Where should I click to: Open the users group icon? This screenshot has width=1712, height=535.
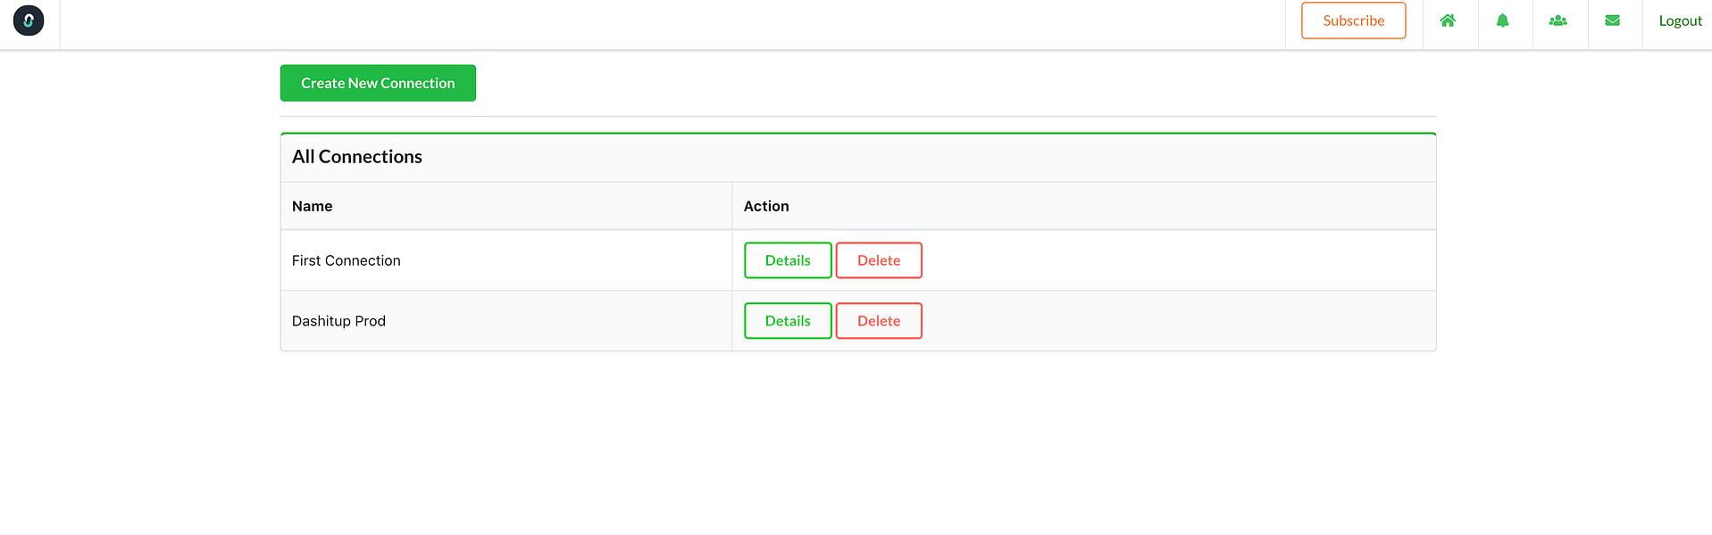point(1558,21)
